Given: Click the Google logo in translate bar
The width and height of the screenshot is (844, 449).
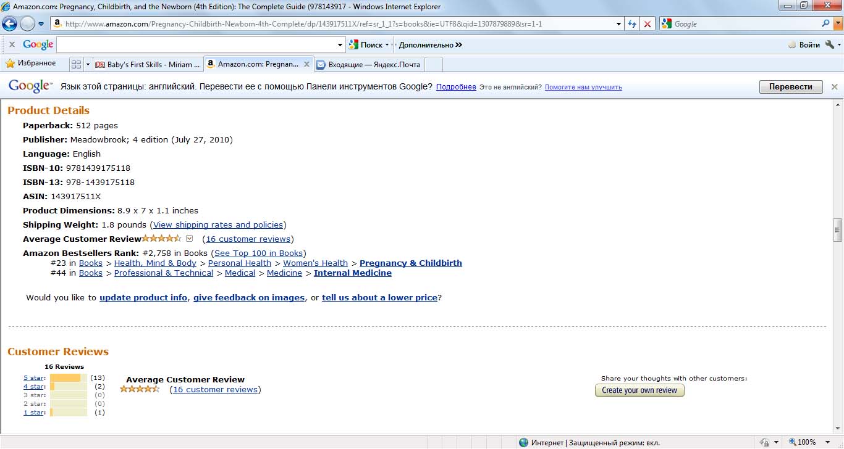Looking at the screenshot, I should (x=30, y=86).
